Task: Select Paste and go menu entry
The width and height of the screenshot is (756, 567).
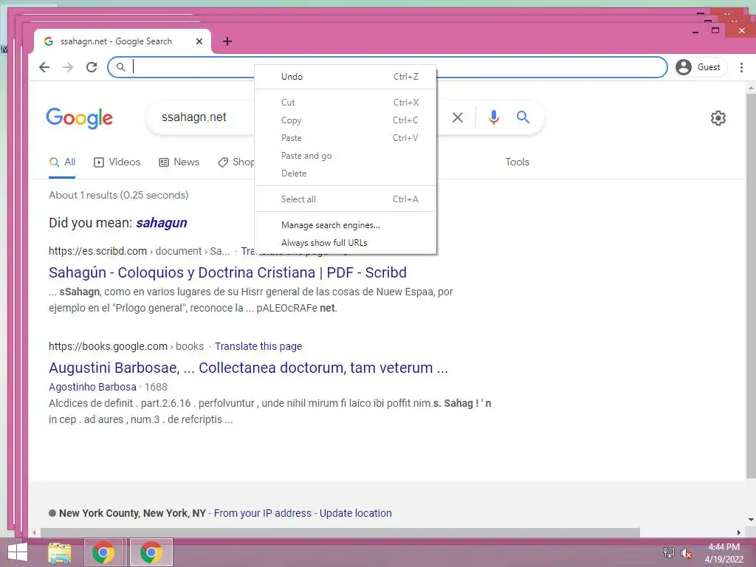Action: (346, 156)
